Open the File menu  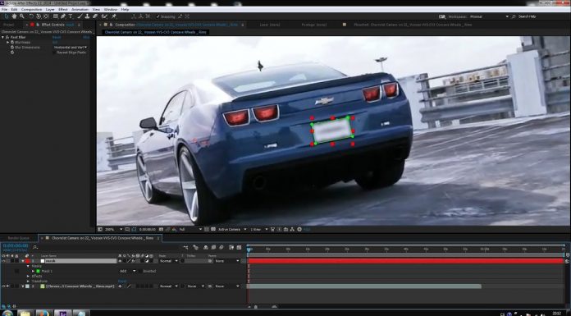coord(4,9)
